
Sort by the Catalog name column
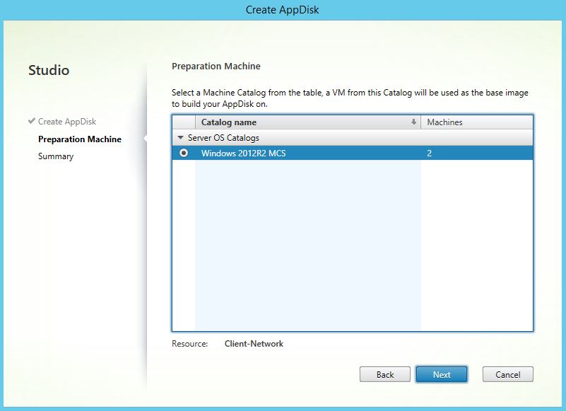click(x=229, y=122)
